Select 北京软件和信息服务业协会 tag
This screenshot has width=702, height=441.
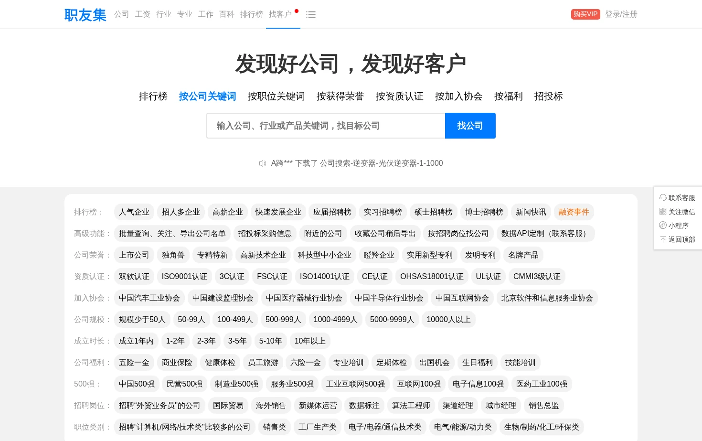click(547, 298)
